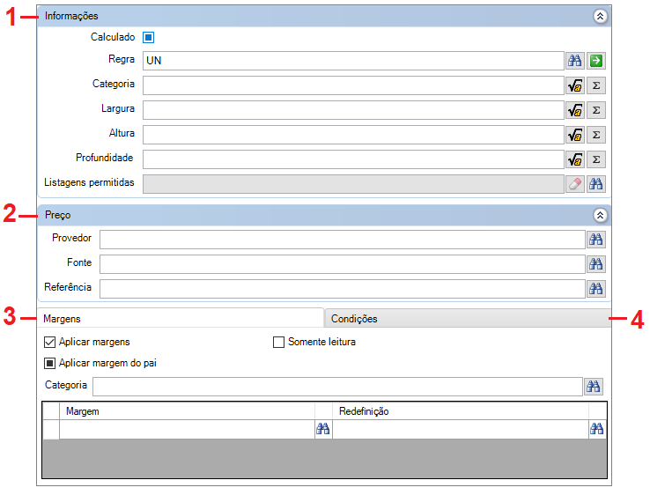650x495 pixels.
Task: Click the Categoria field in Margens tab
Action: (337, 387)
